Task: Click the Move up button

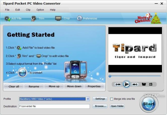Action: pyautogui.click(x=54, y=86)
